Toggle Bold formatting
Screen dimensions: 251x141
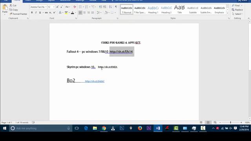pos(32,13)
